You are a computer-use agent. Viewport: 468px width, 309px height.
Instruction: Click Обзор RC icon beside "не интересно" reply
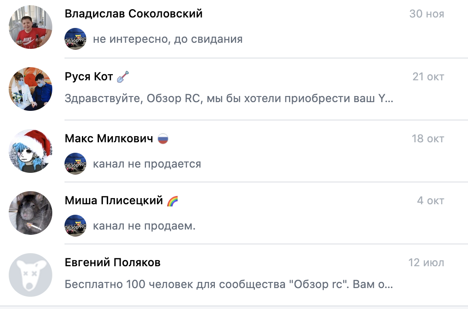(75, 39)
